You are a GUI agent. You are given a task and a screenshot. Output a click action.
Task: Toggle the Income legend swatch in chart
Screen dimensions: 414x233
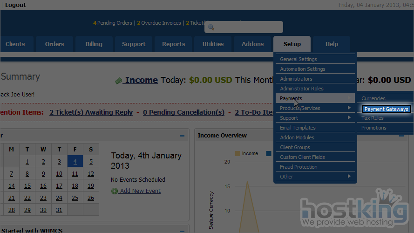(238, 153)
